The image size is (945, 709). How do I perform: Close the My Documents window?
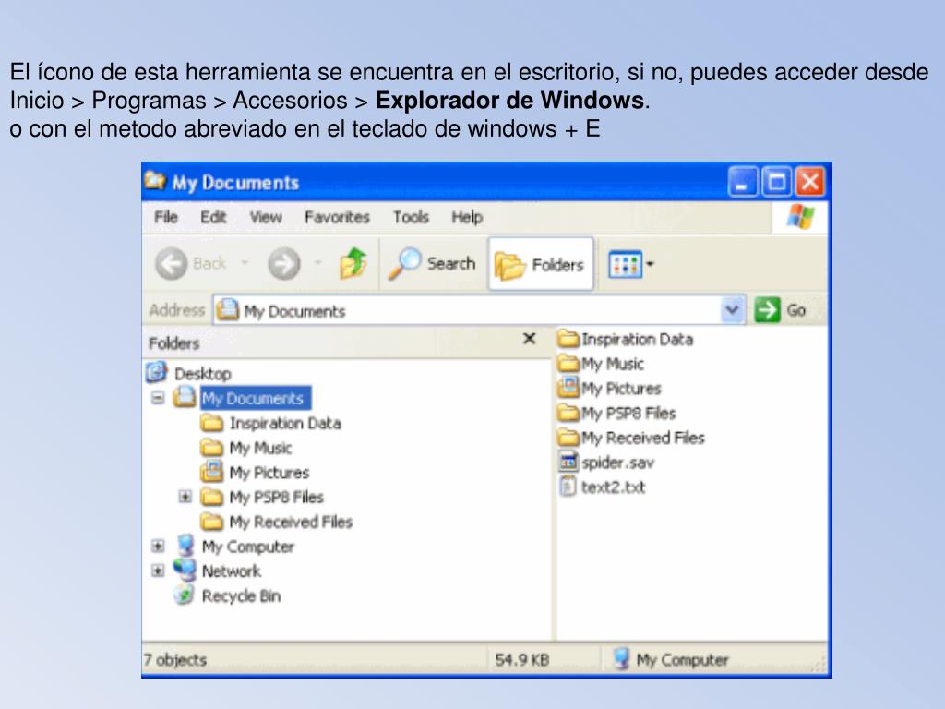click(810, 182)
